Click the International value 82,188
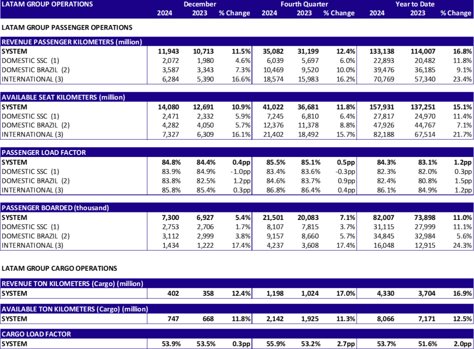The width and height of the screenshot is (474, 349). click(384, 135)
